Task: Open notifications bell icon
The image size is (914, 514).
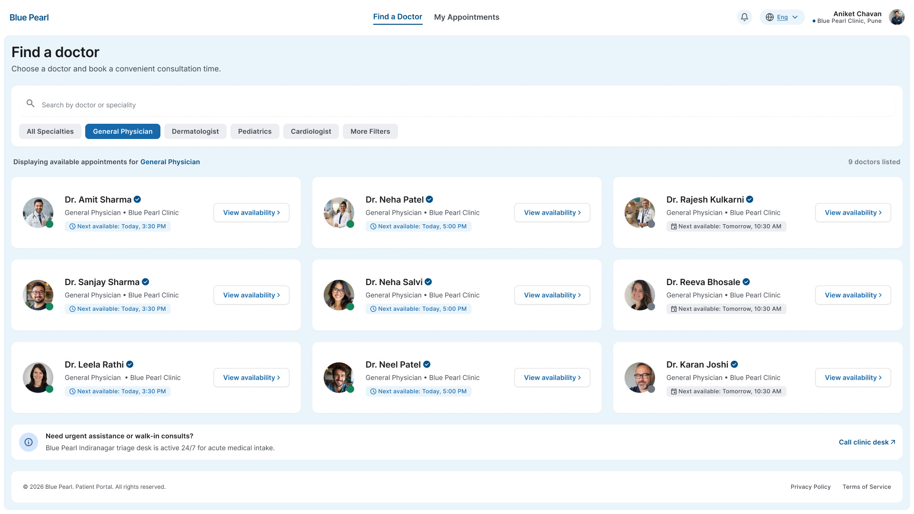Action: [745, 17]
